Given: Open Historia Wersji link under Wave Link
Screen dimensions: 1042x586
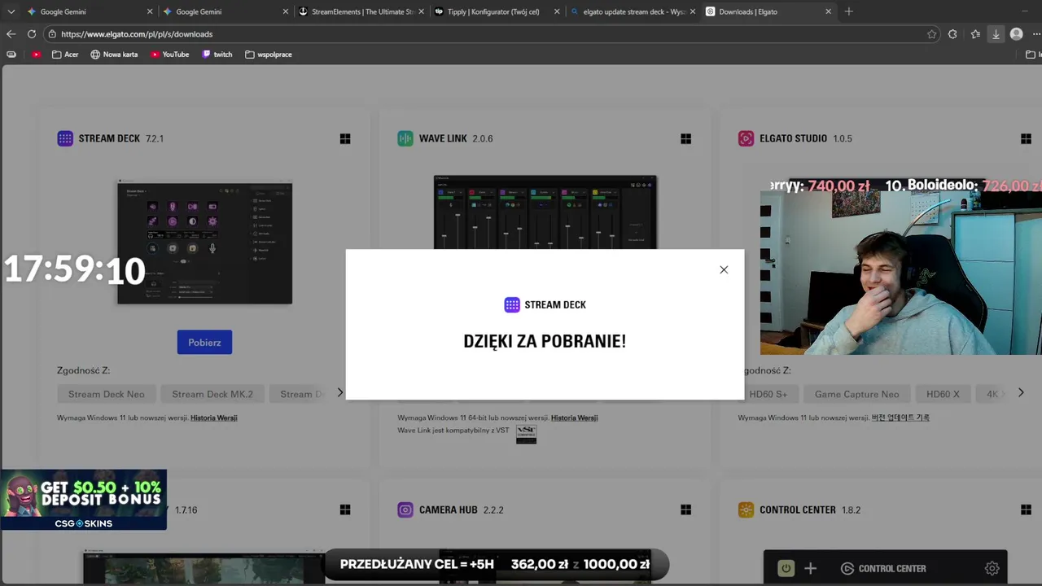Looking at the screenshot, I should click(574, 418).
